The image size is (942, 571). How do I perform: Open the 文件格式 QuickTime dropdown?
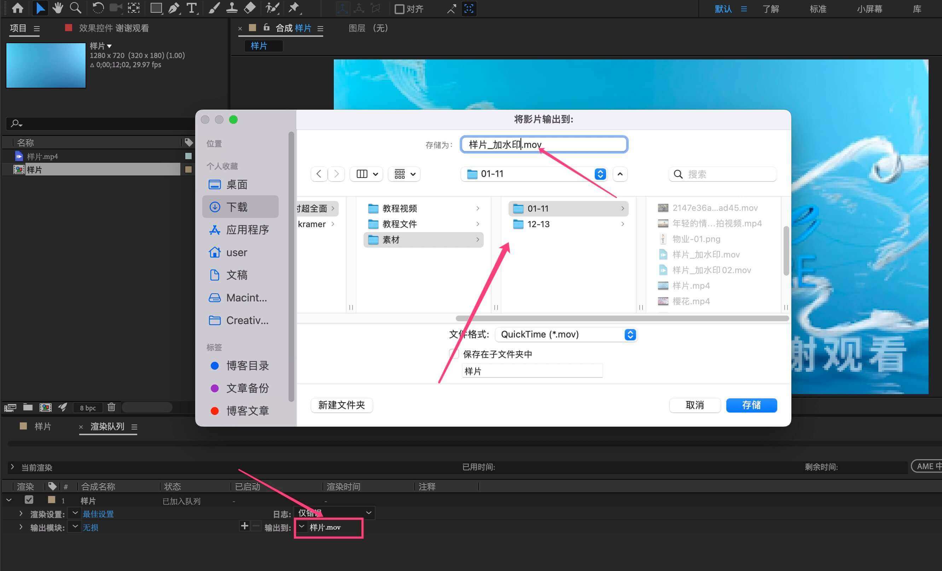click(x=566, y=335)
